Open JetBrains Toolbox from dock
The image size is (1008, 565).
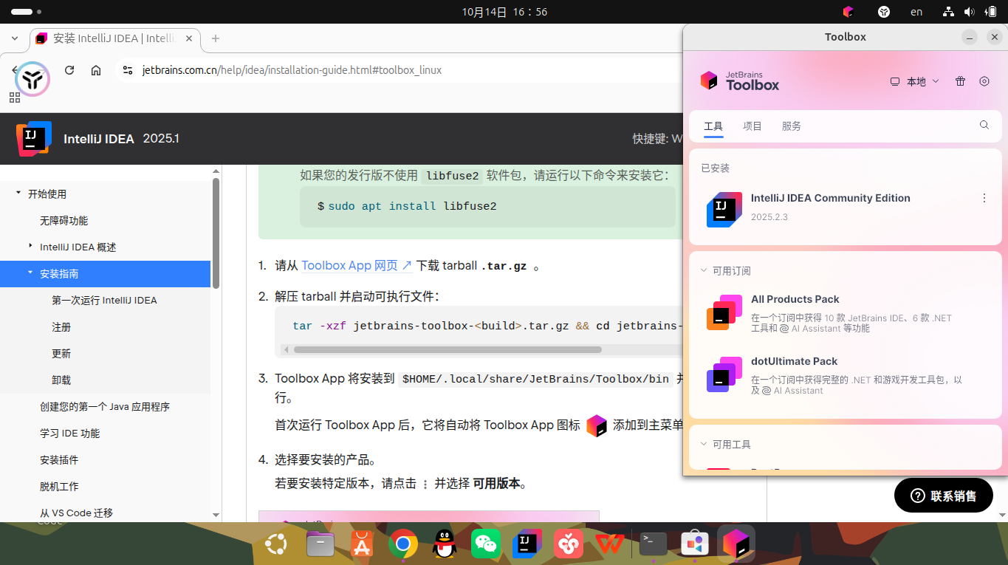[x=736, y=544]
